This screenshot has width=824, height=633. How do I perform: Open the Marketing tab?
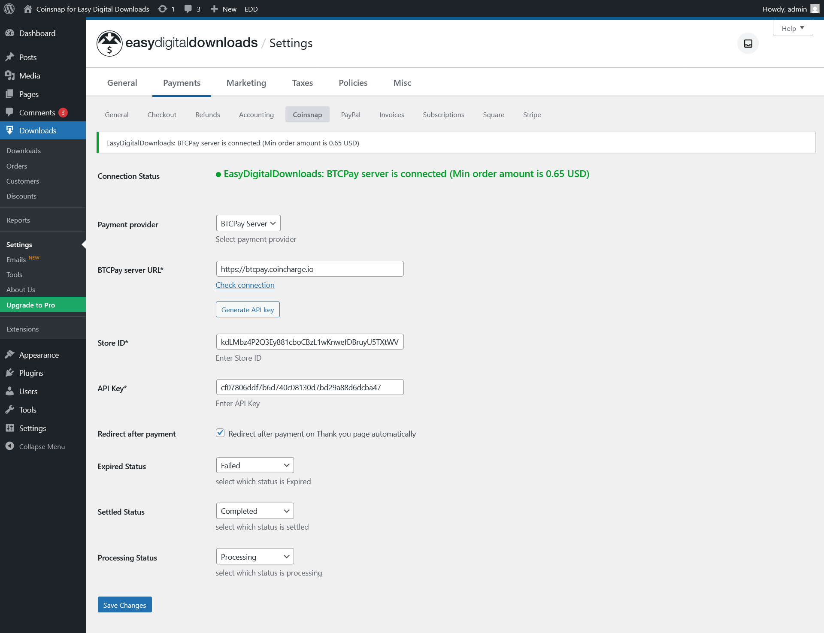[x=246, y=83]
